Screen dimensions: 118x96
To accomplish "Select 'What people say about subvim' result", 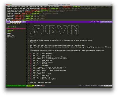I will 59,10.
